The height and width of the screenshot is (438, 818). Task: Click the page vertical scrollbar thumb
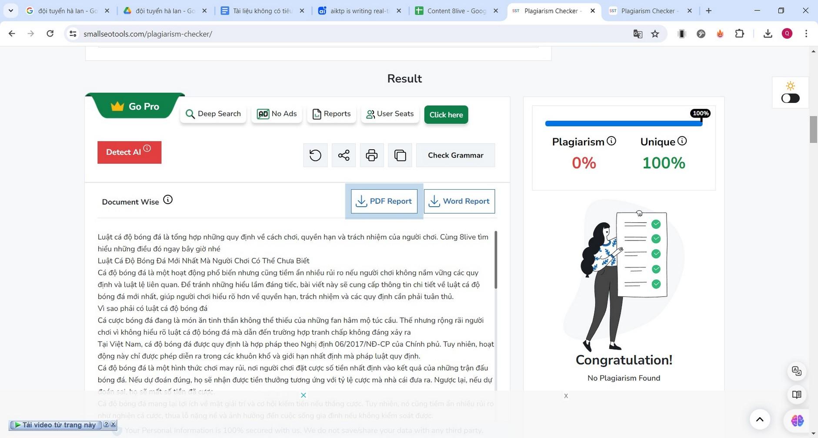(813, 129)
